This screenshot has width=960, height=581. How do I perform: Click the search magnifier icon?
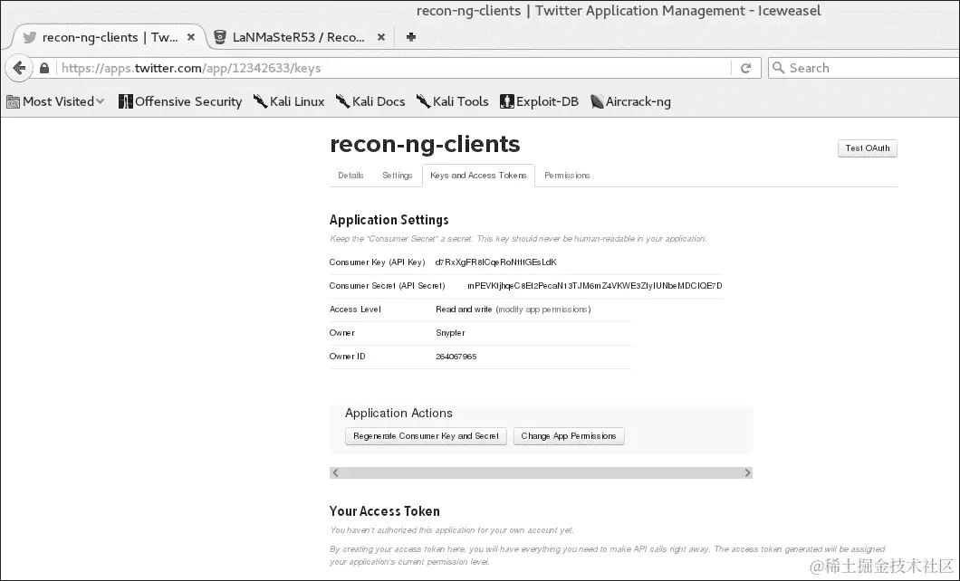point(778,68)
